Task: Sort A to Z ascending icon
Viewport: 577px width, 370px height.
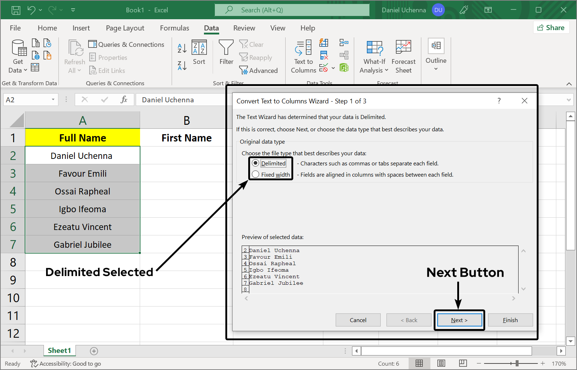Action: (x=182, y=48)
